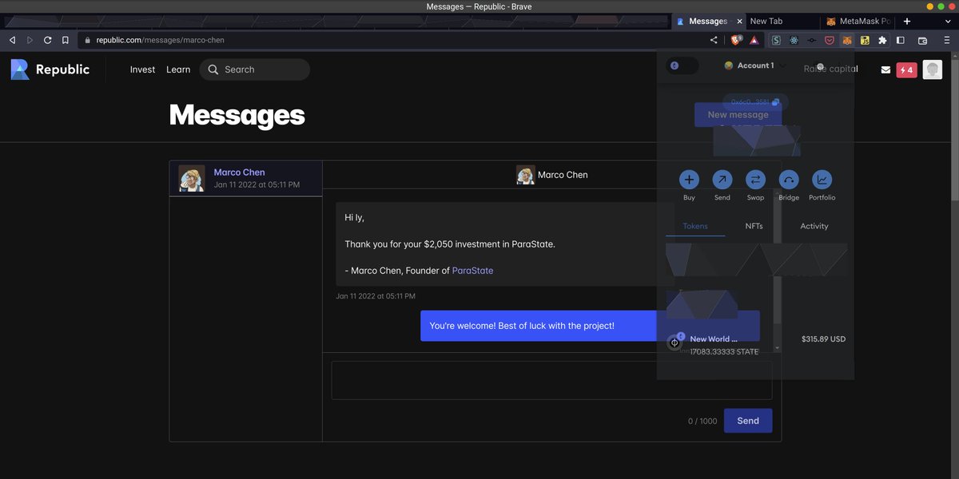The image size is (959, 479).
Task: Open the user profile avatar menu
Action: [932, 69]
